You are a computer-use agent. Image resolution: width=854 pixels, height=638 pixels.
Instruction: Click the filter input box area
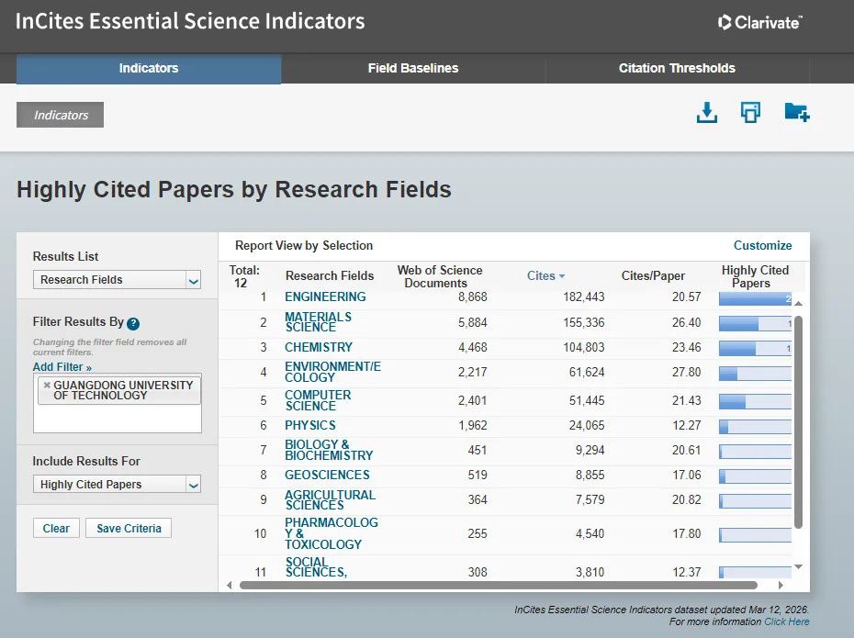117,419
